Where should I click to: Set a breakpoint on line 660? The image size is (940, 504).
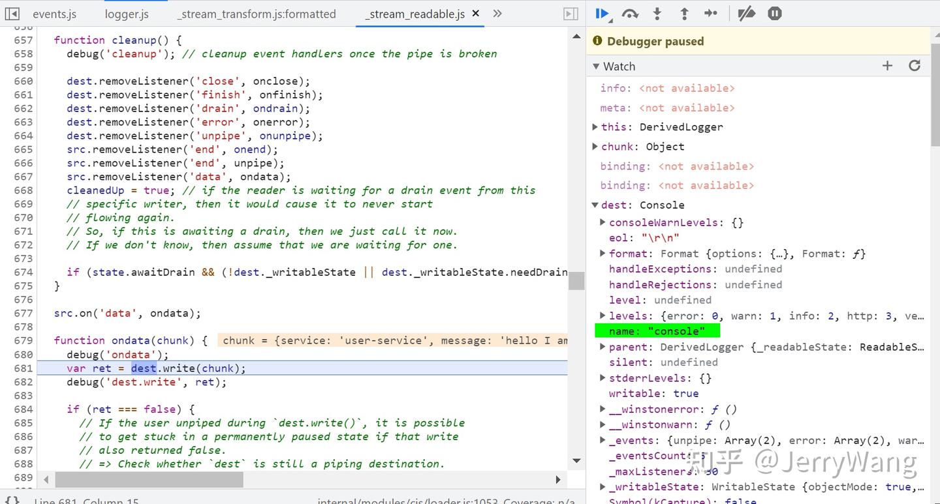(x=23, y=82)
